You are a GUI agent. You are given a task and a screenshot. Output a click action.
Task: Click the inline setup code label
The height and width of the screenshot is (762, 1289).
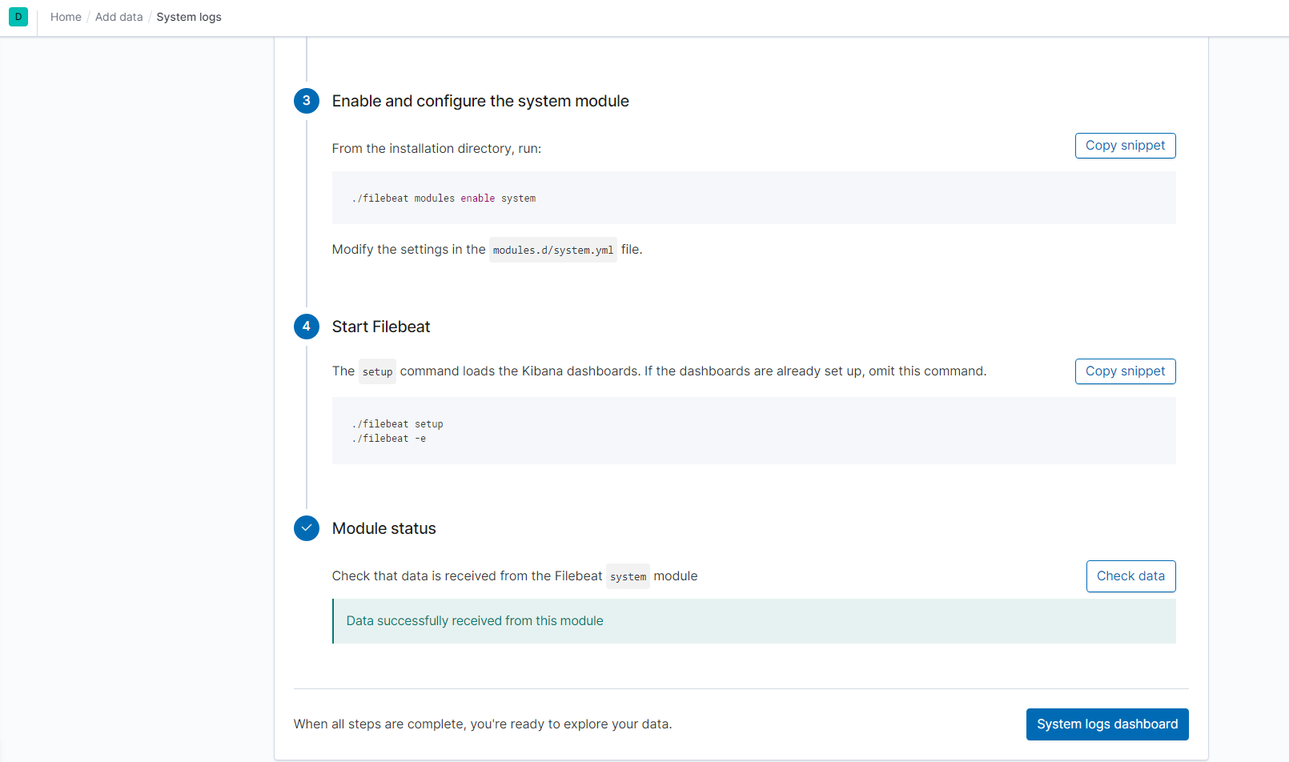click(377, 372)
